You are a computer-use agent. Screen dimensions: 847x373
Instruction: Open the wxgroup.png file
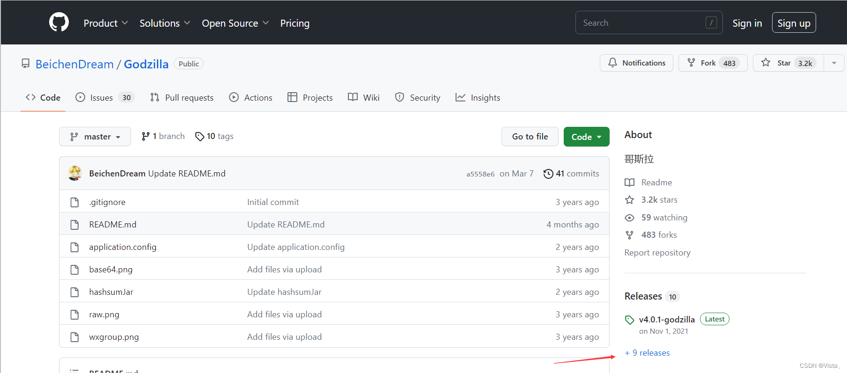(114, 337)
